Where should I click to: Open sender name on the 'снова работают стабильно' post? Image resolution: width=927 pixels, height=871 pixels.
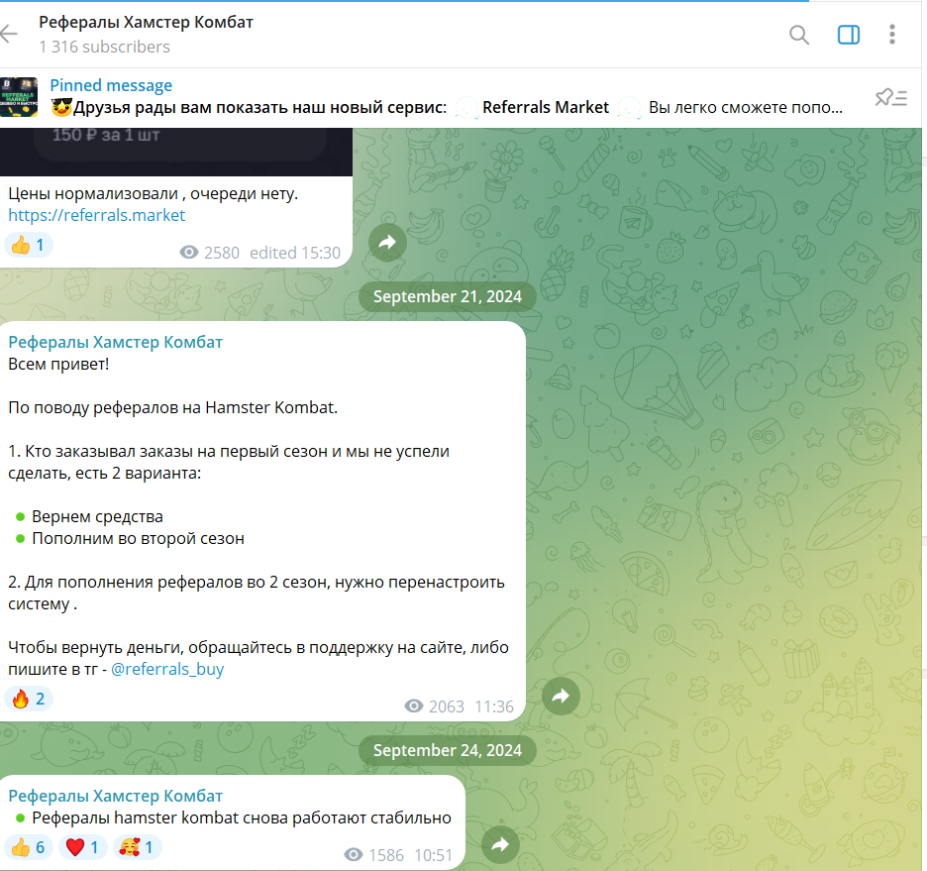tap(115, 796)
